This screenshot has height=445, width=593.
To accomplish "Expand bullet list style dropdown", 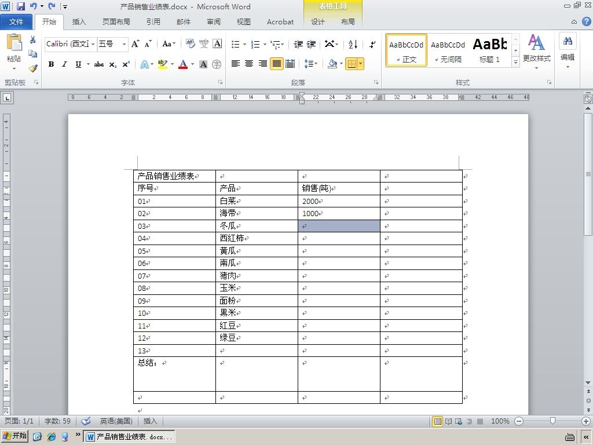I will (x=245, y=44).
